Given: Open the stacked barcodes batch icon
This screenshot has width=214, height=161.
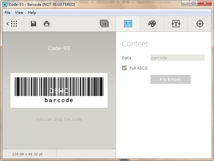Looking at the screenshot, I should [x=104, y=24].
